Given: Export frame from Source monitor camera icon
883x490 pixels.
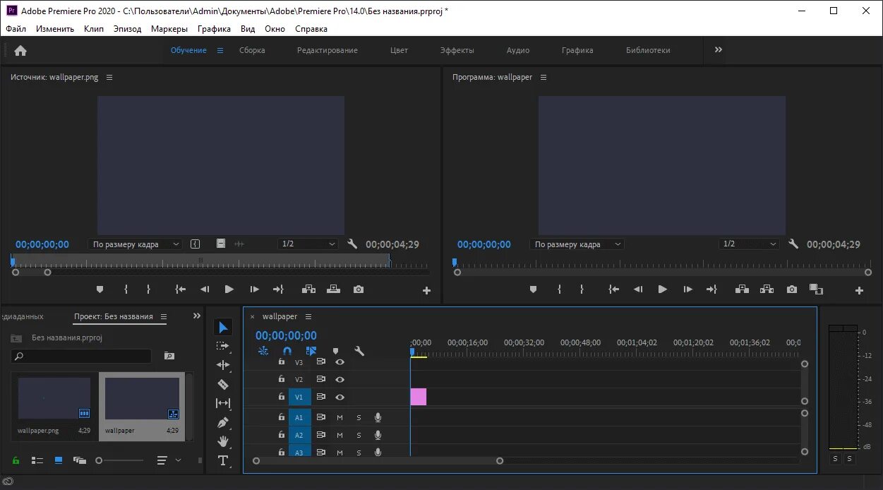Looking at the screenshot, I should click(x=359, y=289).
